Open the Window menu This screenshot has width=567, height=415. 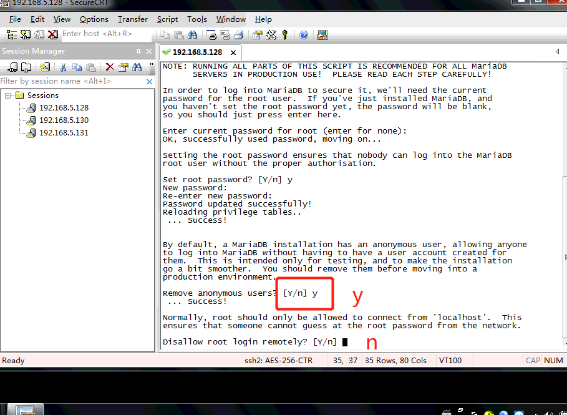click(x=231, y=19)
